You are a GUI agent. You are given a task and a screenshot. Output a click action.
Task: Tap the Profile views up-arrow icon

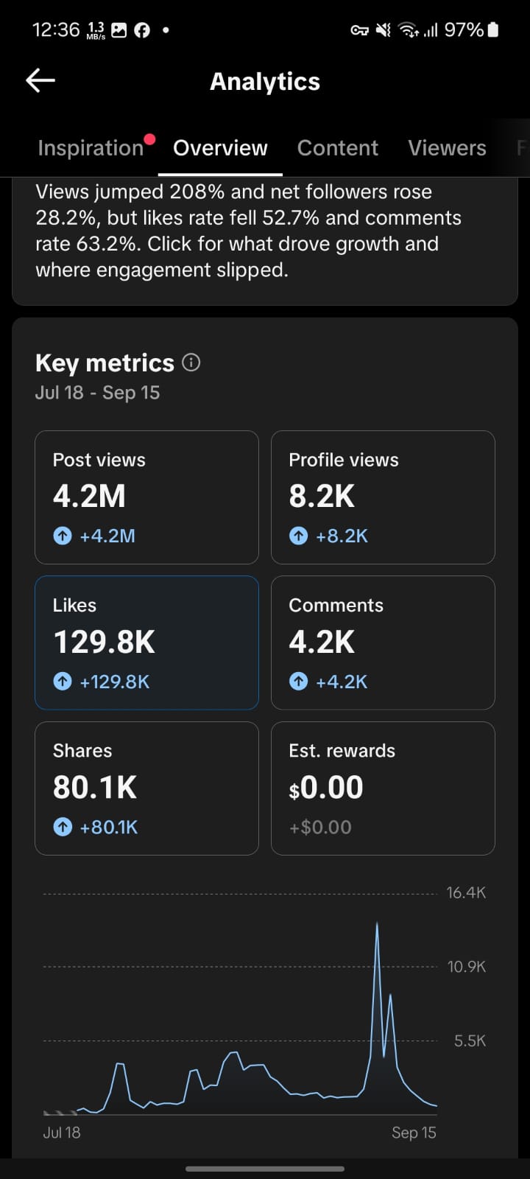[x=298, y=536]
